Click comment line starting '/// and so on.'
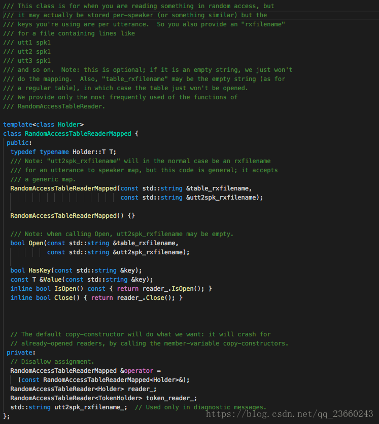Image resolution: width=379 pixels, height=424 pixels. (x=148, y=70)
